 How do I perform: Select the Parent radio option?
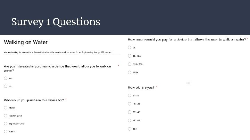[x=6, y=131]
